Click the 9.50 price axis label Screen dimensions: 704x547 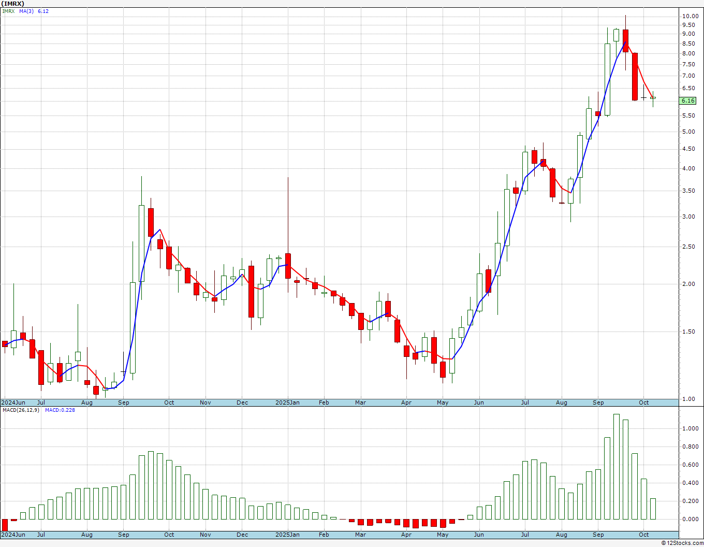(689, 25)
